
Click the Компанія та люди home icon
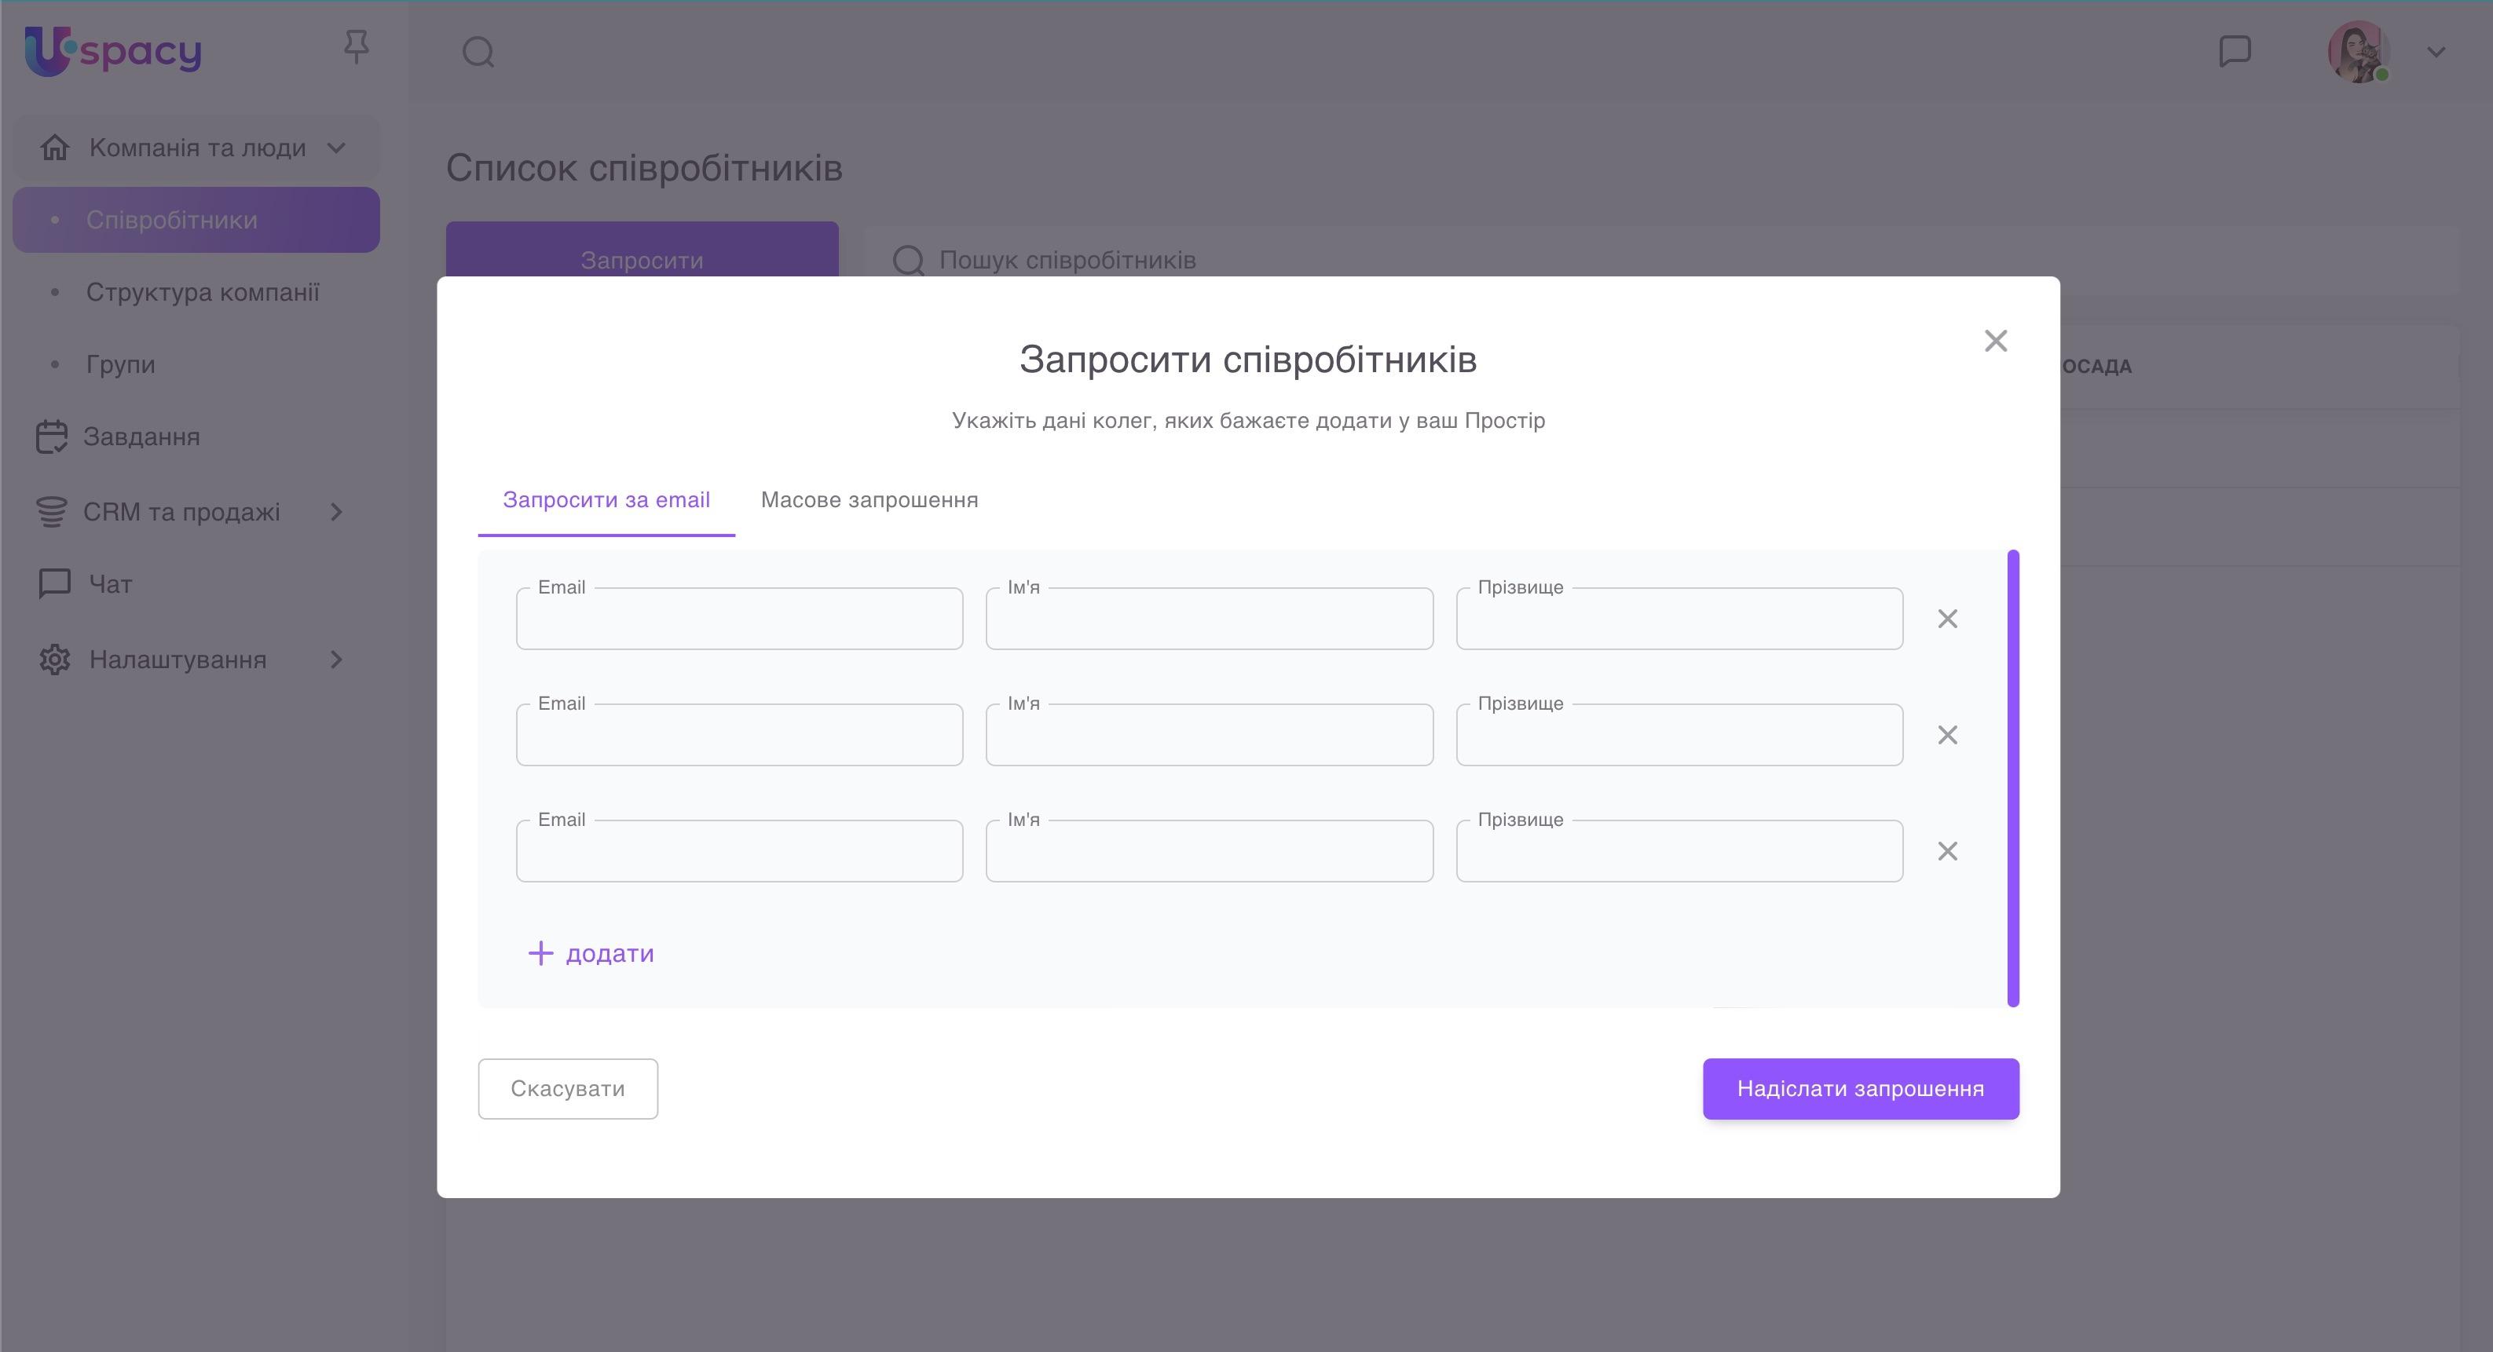(55, 147)
